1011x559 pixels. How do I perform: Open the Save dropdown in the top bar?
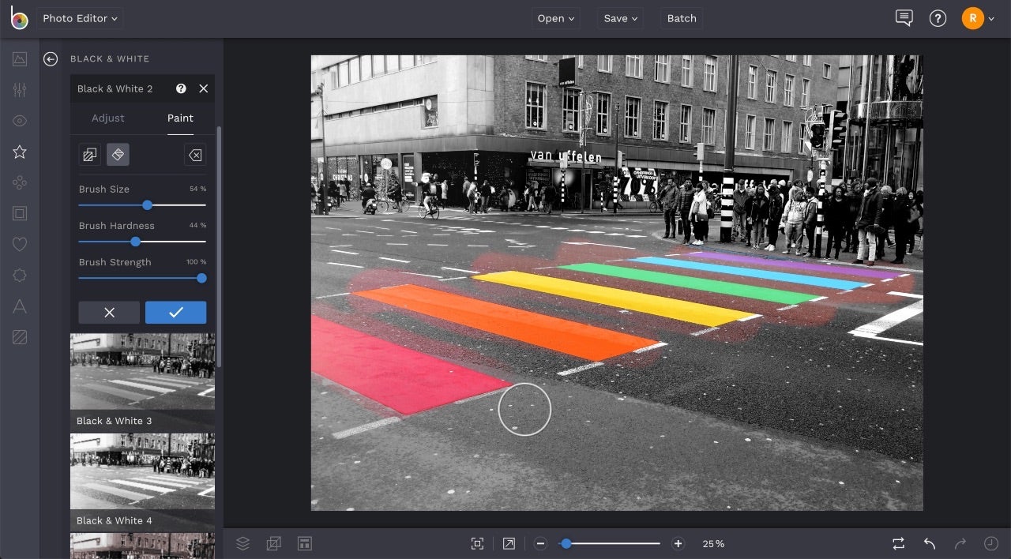619,18
